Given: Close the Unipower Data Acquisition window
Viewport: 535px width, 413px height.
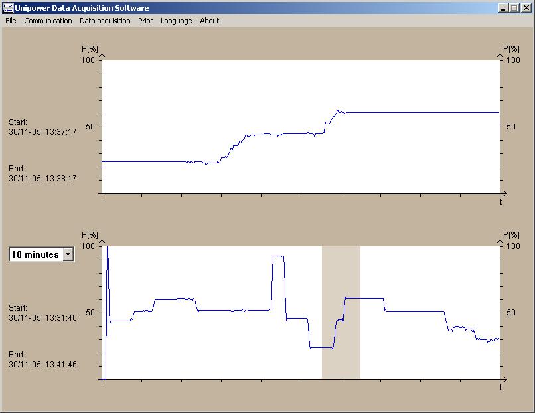Looking at the screenshot, I should tap(526, 8).
